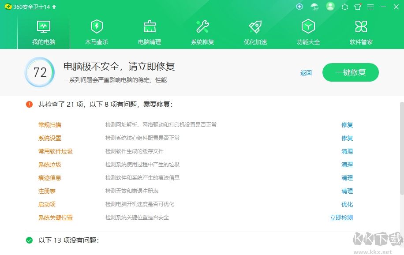
Task: Click 优化 for 启动项
Action: click(347, 204)
